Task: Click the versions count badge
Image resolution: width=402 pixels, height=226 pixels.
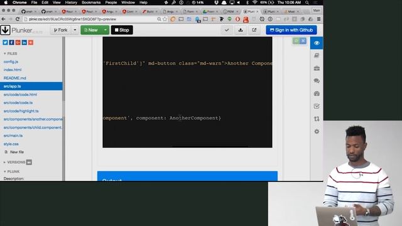Action: (x=29, y=162)
